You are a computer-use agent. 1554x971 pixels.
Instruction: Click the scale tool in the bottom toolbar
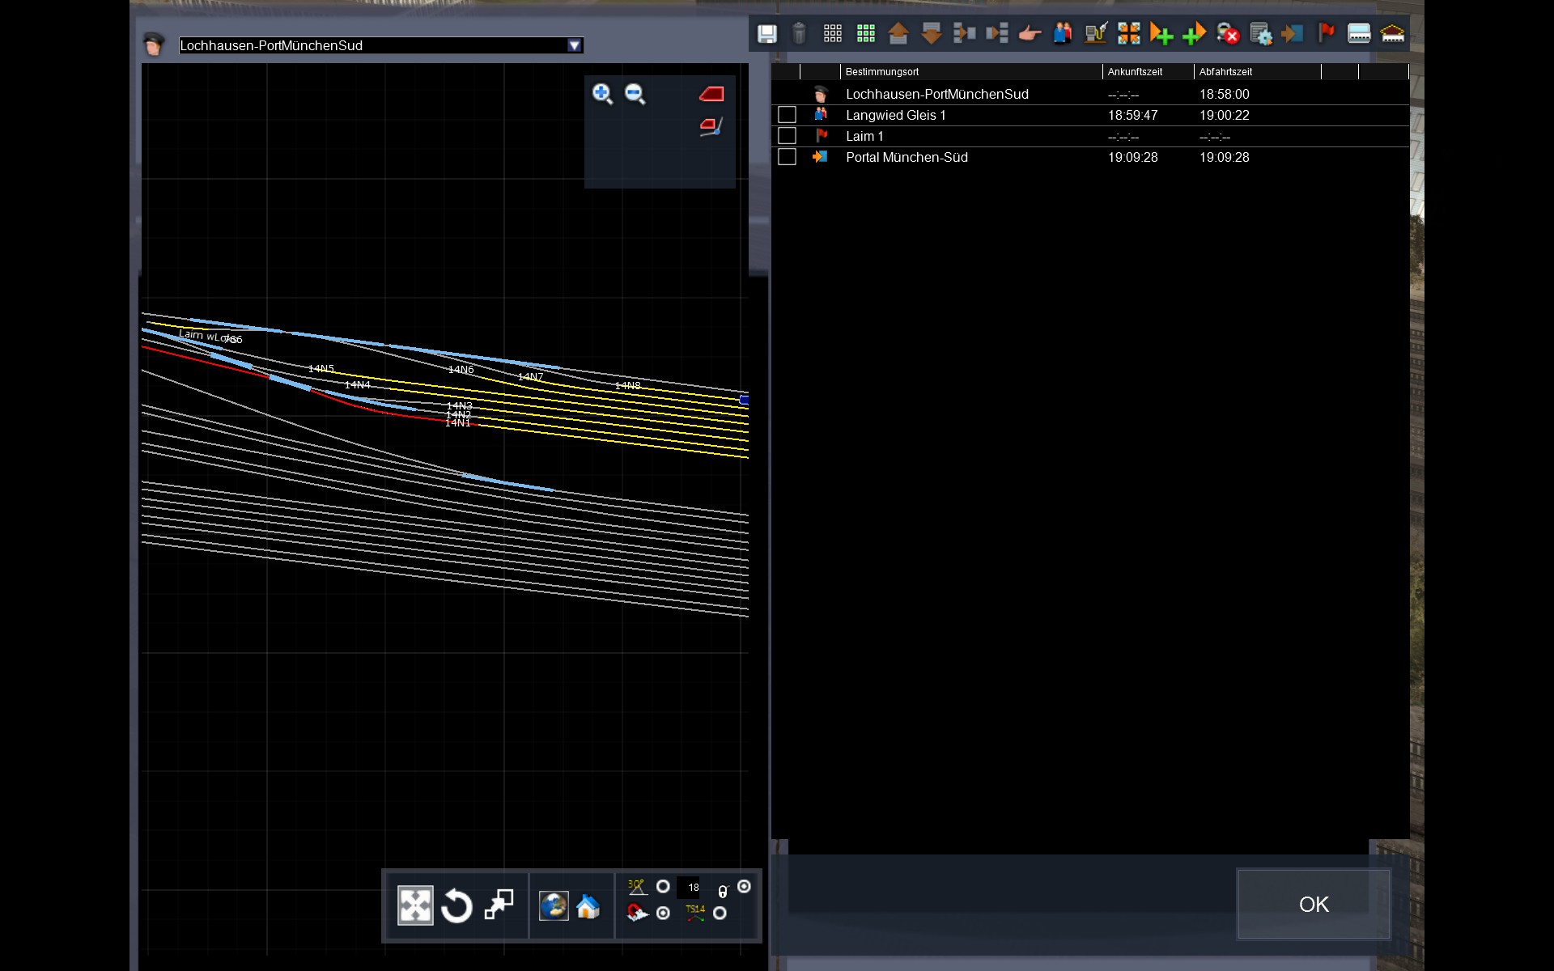coord(499,905)
